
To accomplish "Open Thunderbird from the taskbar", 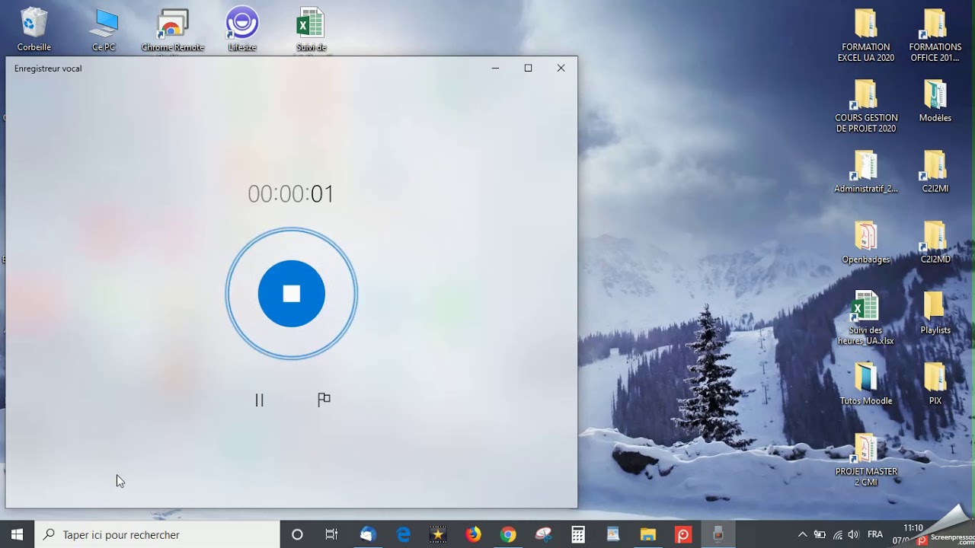I will pos(367,534).
